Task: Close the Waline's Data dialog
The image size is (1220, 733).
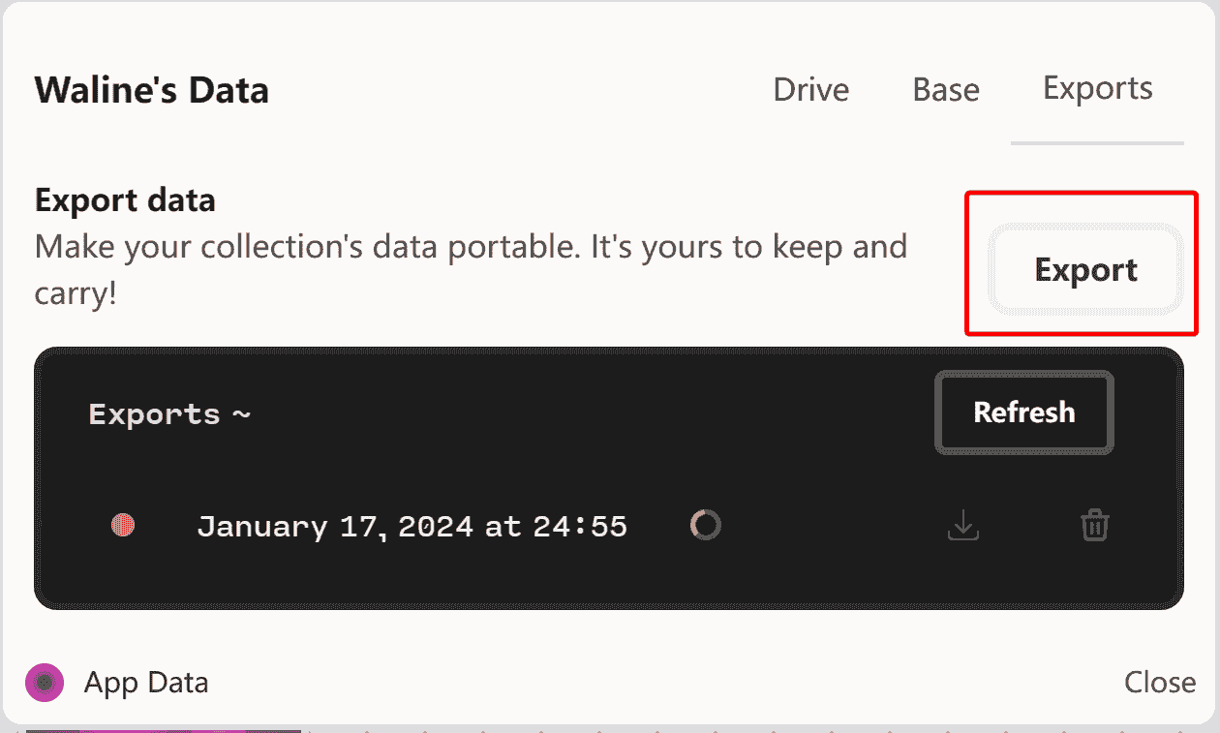Action: pos(1159,683)
